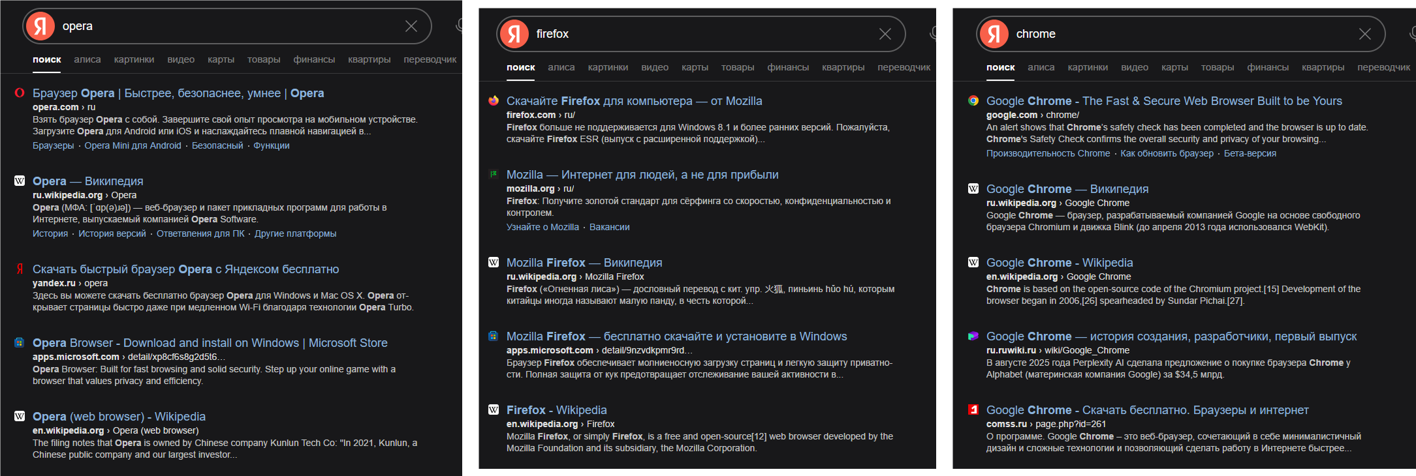The height and width of the screenshot is (476, 1416).
Task: Open the 'Google Chrome - Wikipedia' result
Action: pyautogui.click(x=1060, y=263)
